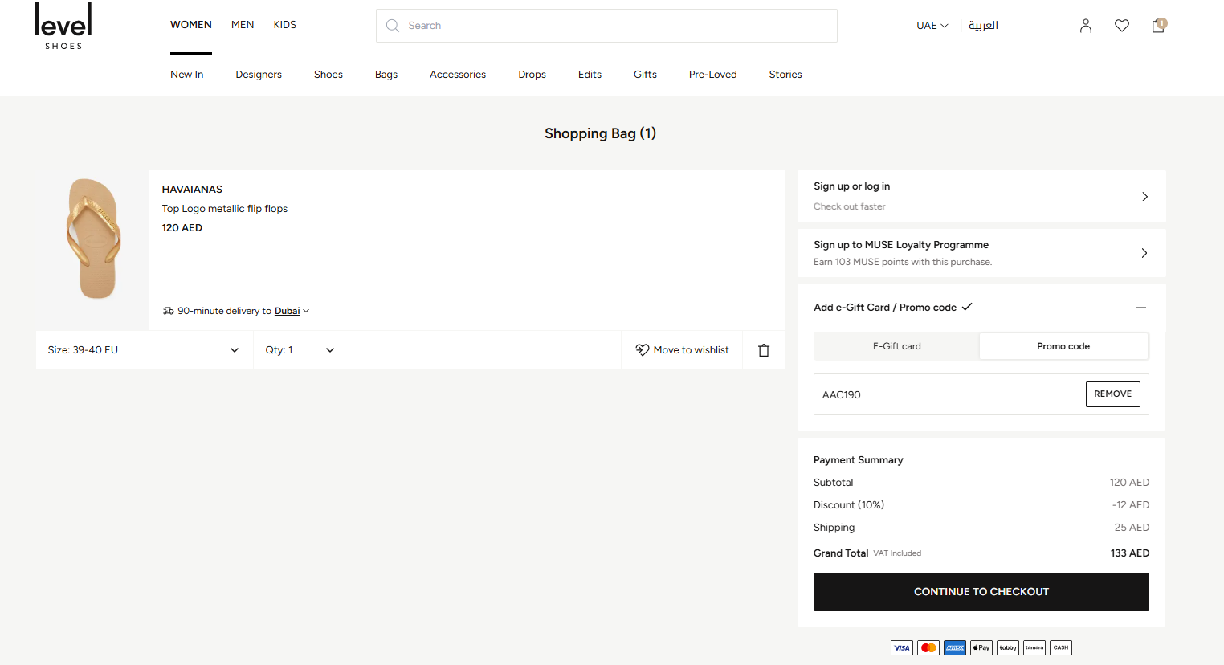Delete Havaianas item with trash icon

(x=764, y=350)
